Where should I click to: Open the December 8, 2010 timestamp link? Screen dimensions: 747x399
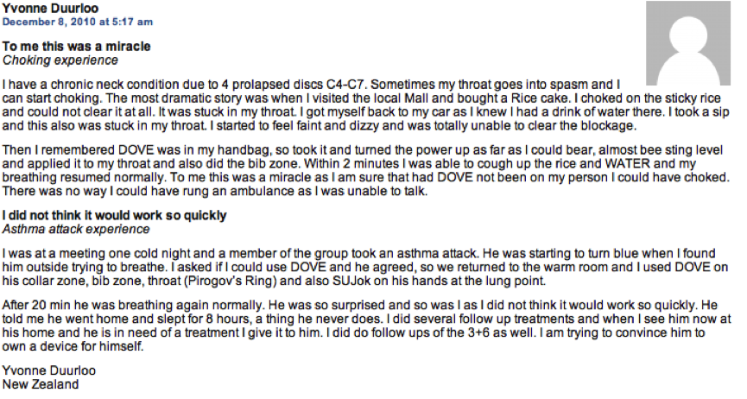click(x=78, y=22)
